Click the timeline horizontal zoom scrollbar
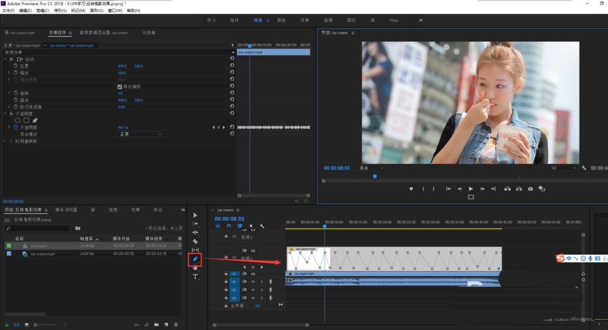This screenshot has height=330, width=608. click(x=261, y=325)
